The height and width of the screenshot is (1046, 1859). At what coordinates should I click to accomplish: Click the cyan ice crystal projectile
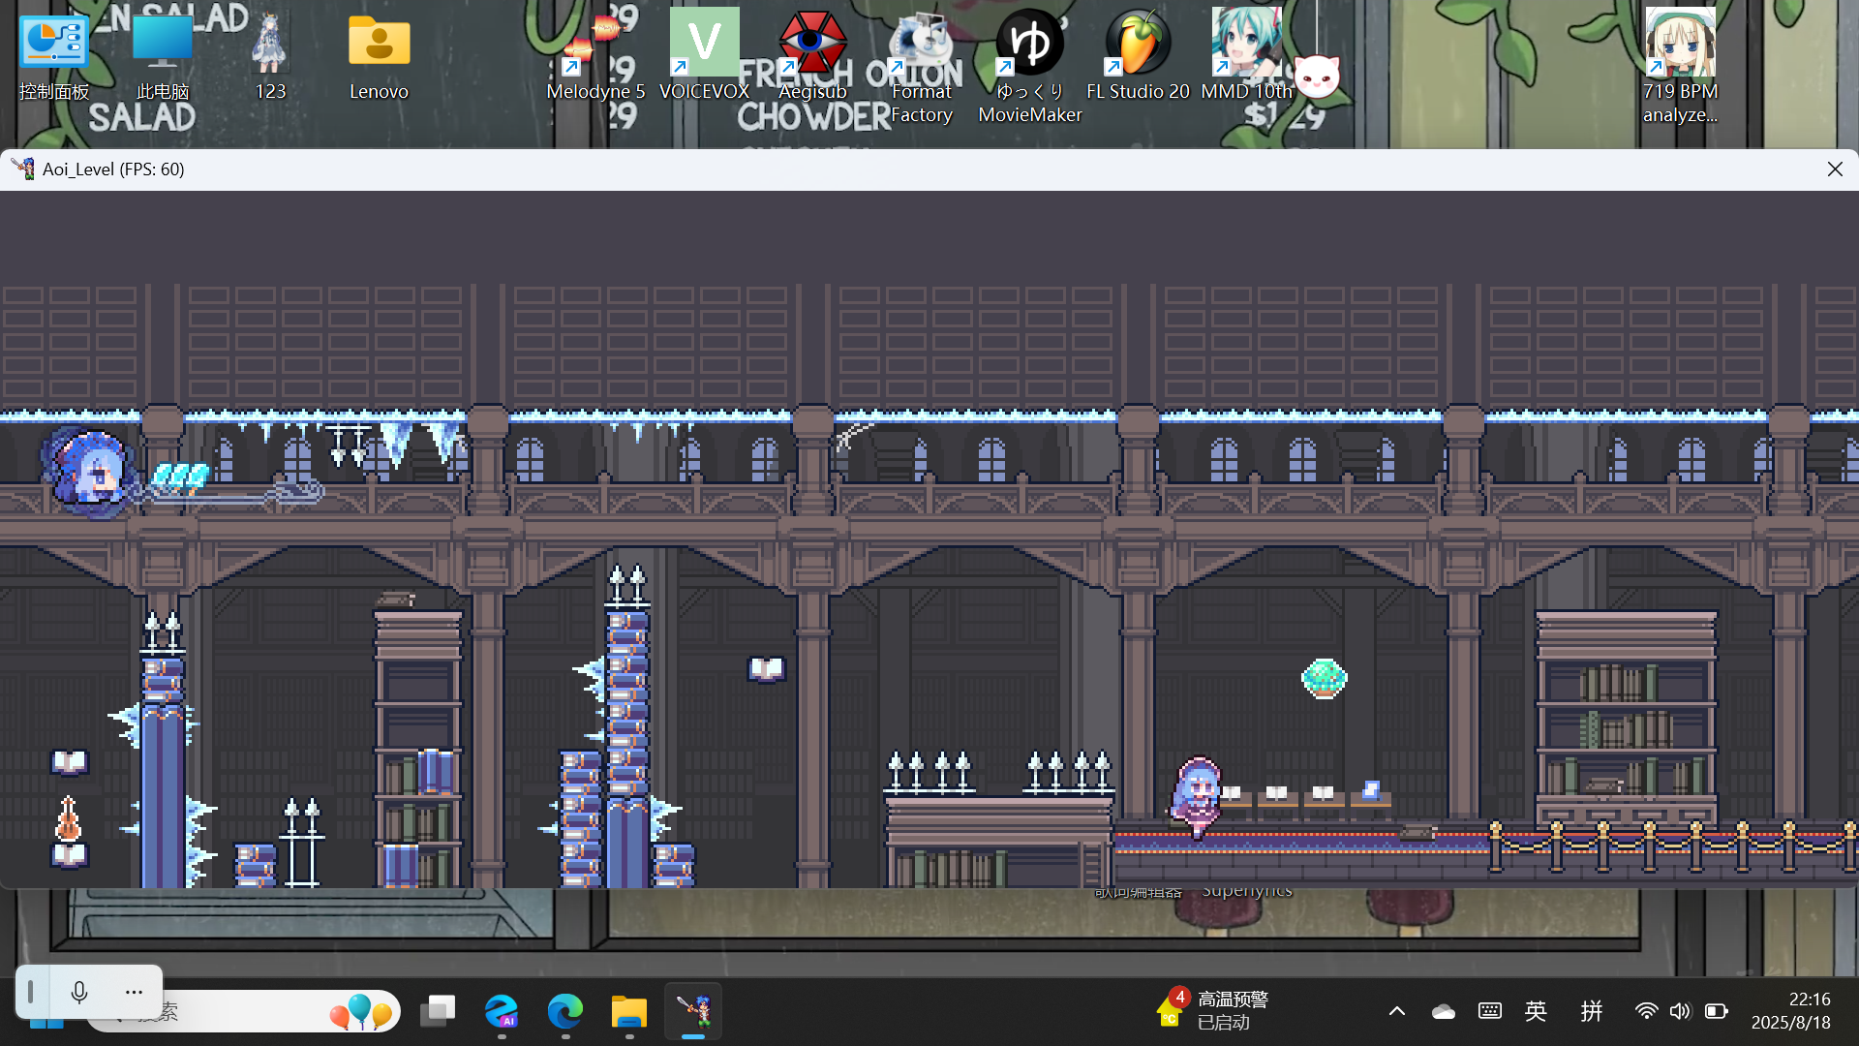click(180, 477)
